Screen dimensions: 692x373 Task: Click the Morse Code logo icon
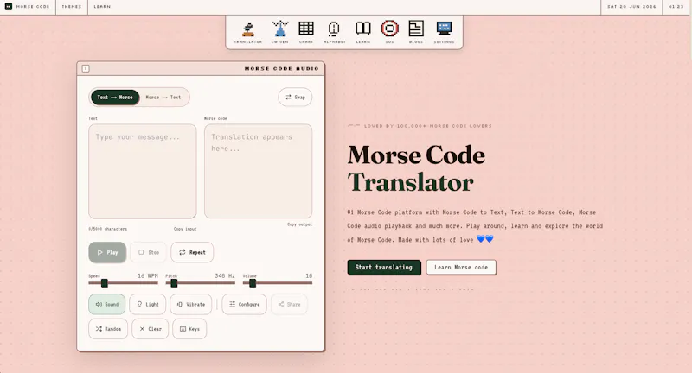tap(9, 7)
